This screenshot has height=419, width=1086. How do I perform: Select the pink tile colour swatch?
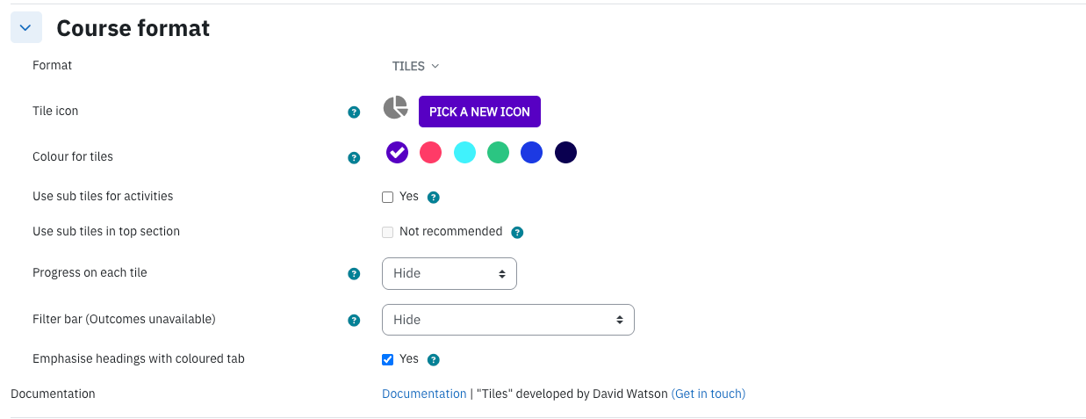pyautogui.click(x=430, y=153)
